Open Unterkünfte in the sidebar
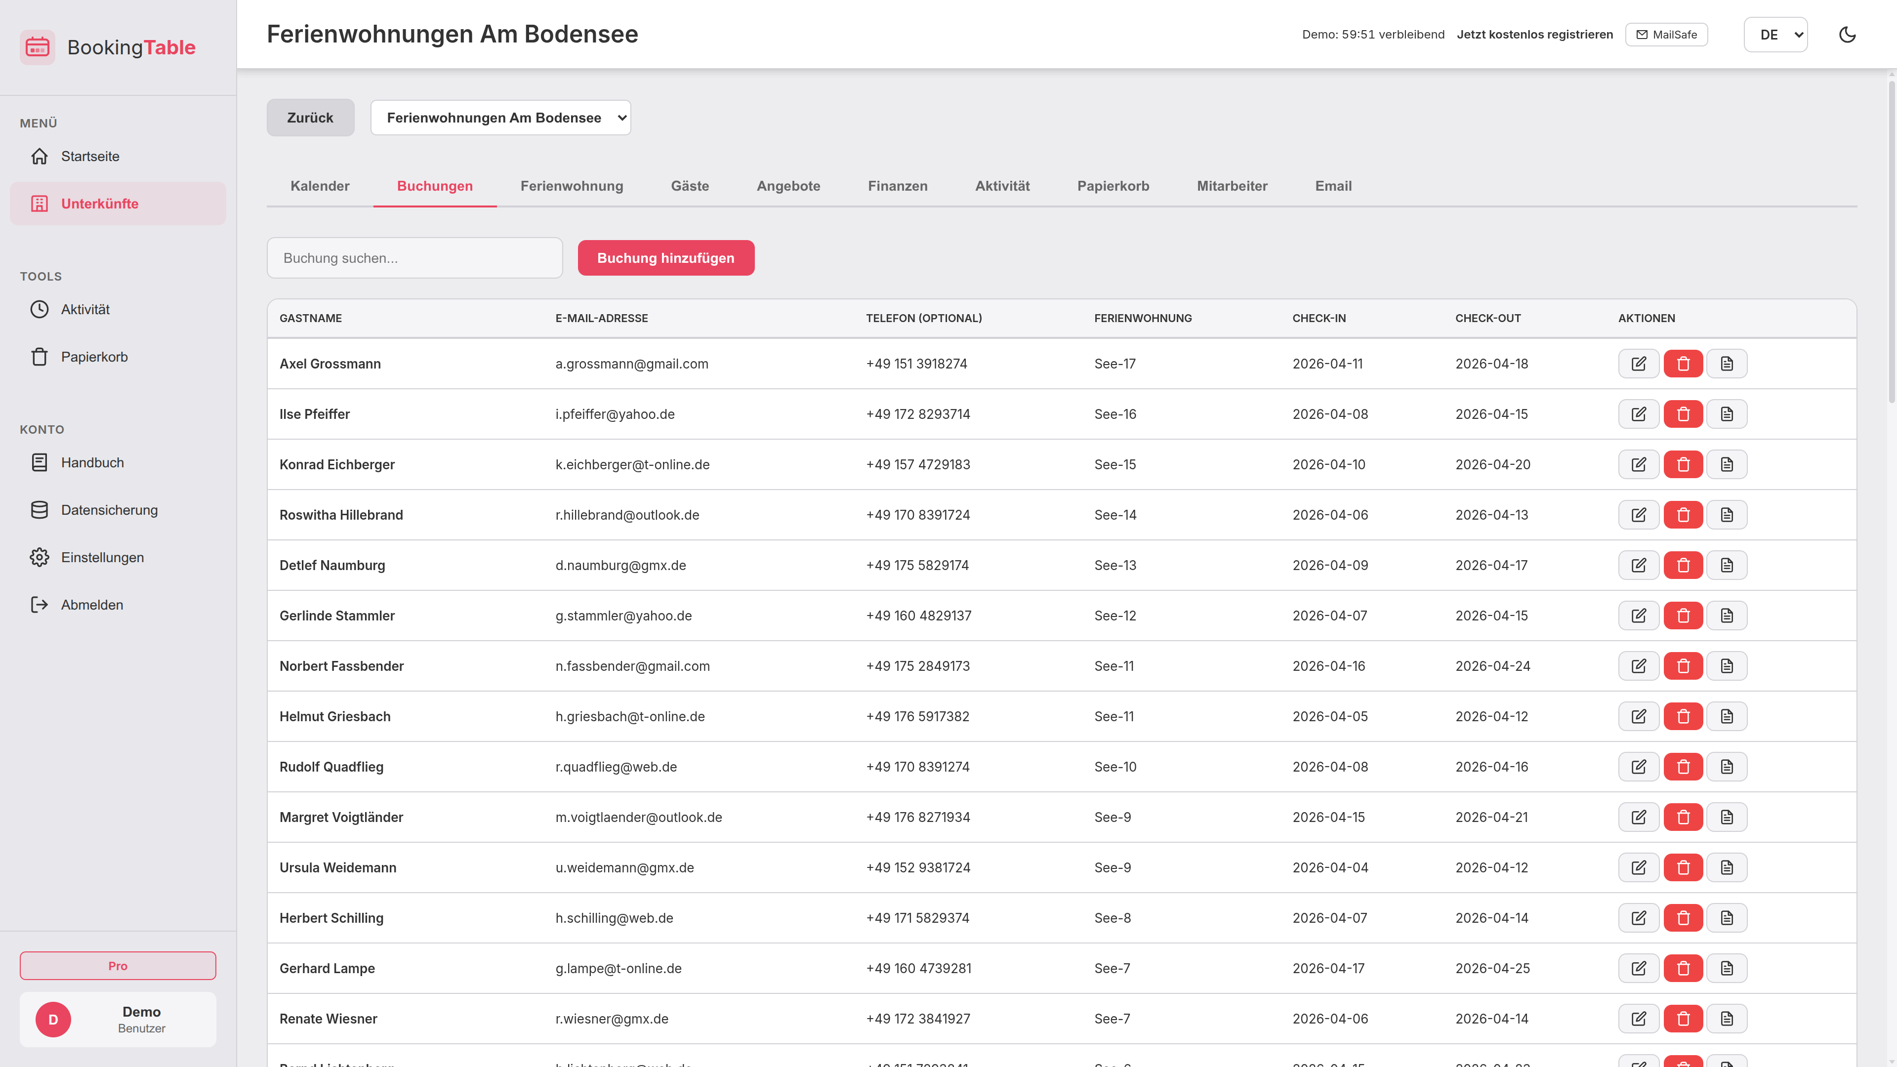Screen dimensions: 1897x1067 click(x=118, y=204)
